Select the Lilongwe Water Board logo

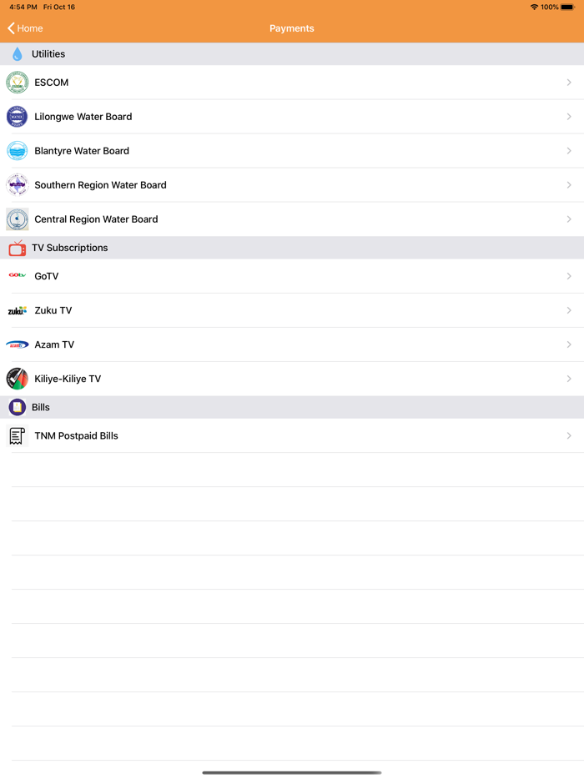click(x=17, y=117)
